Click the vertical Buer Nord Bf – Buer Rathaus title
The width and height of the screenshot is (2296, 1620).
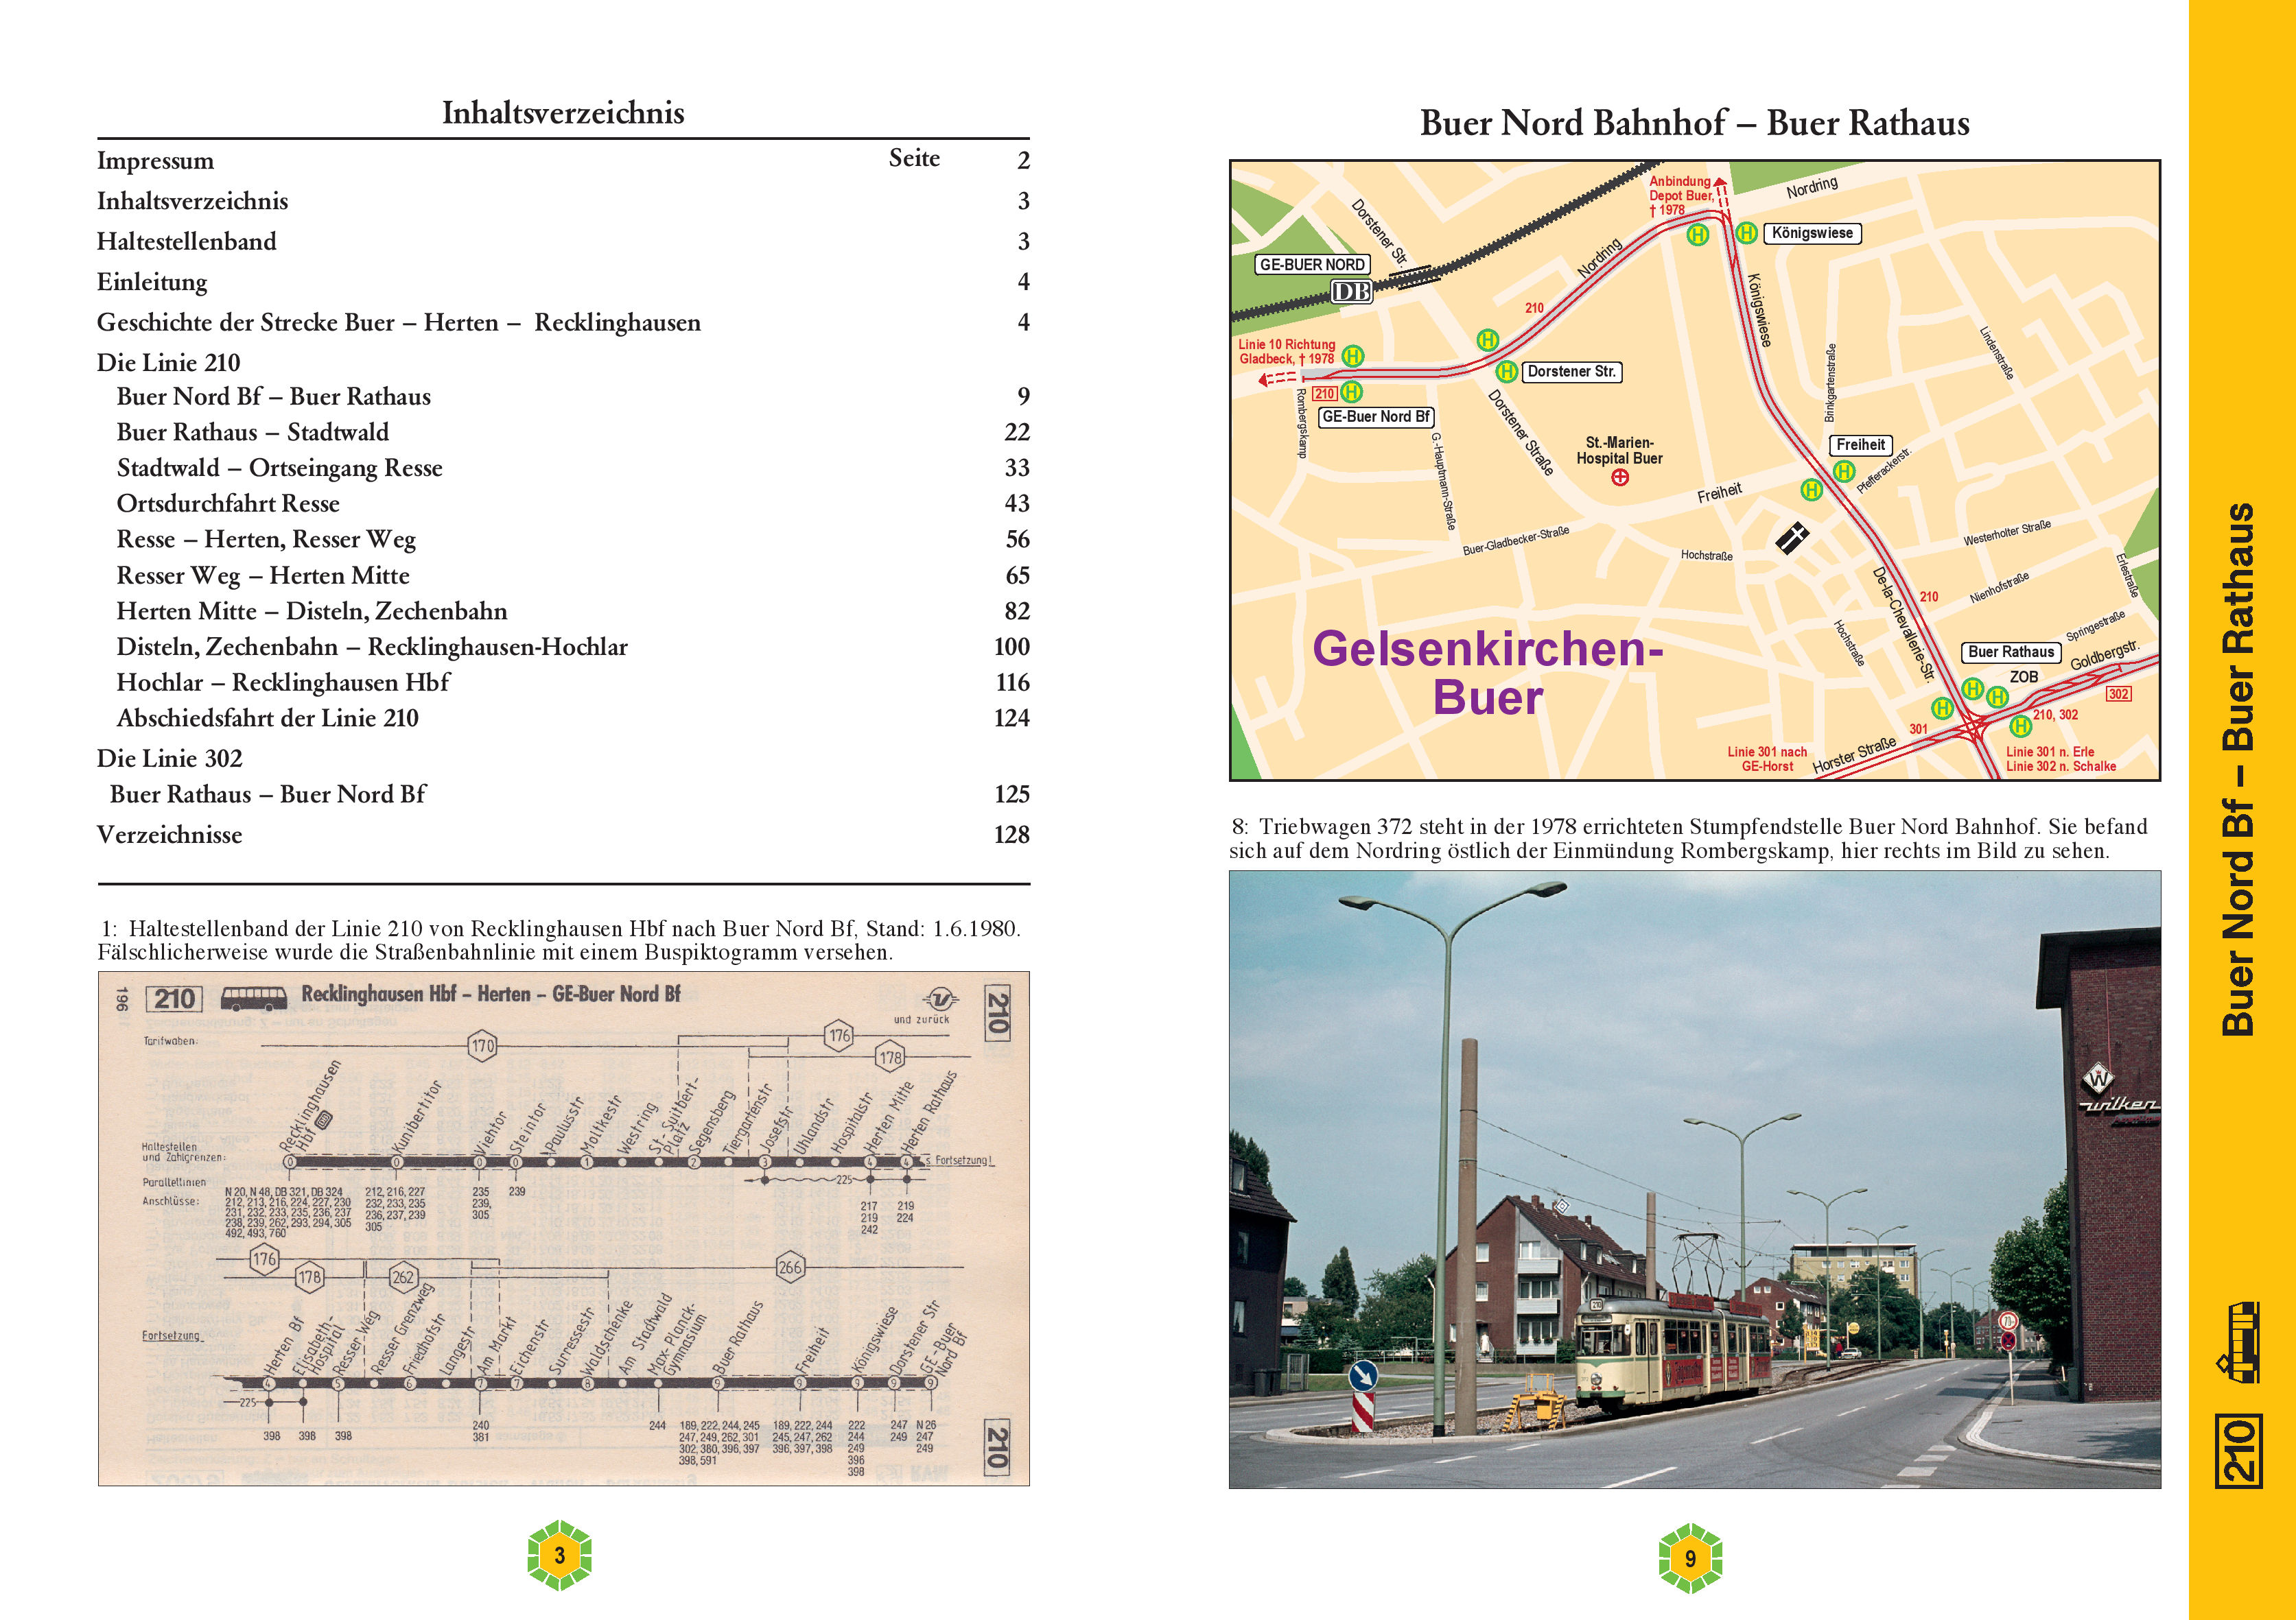click(x=2238, y=770)
